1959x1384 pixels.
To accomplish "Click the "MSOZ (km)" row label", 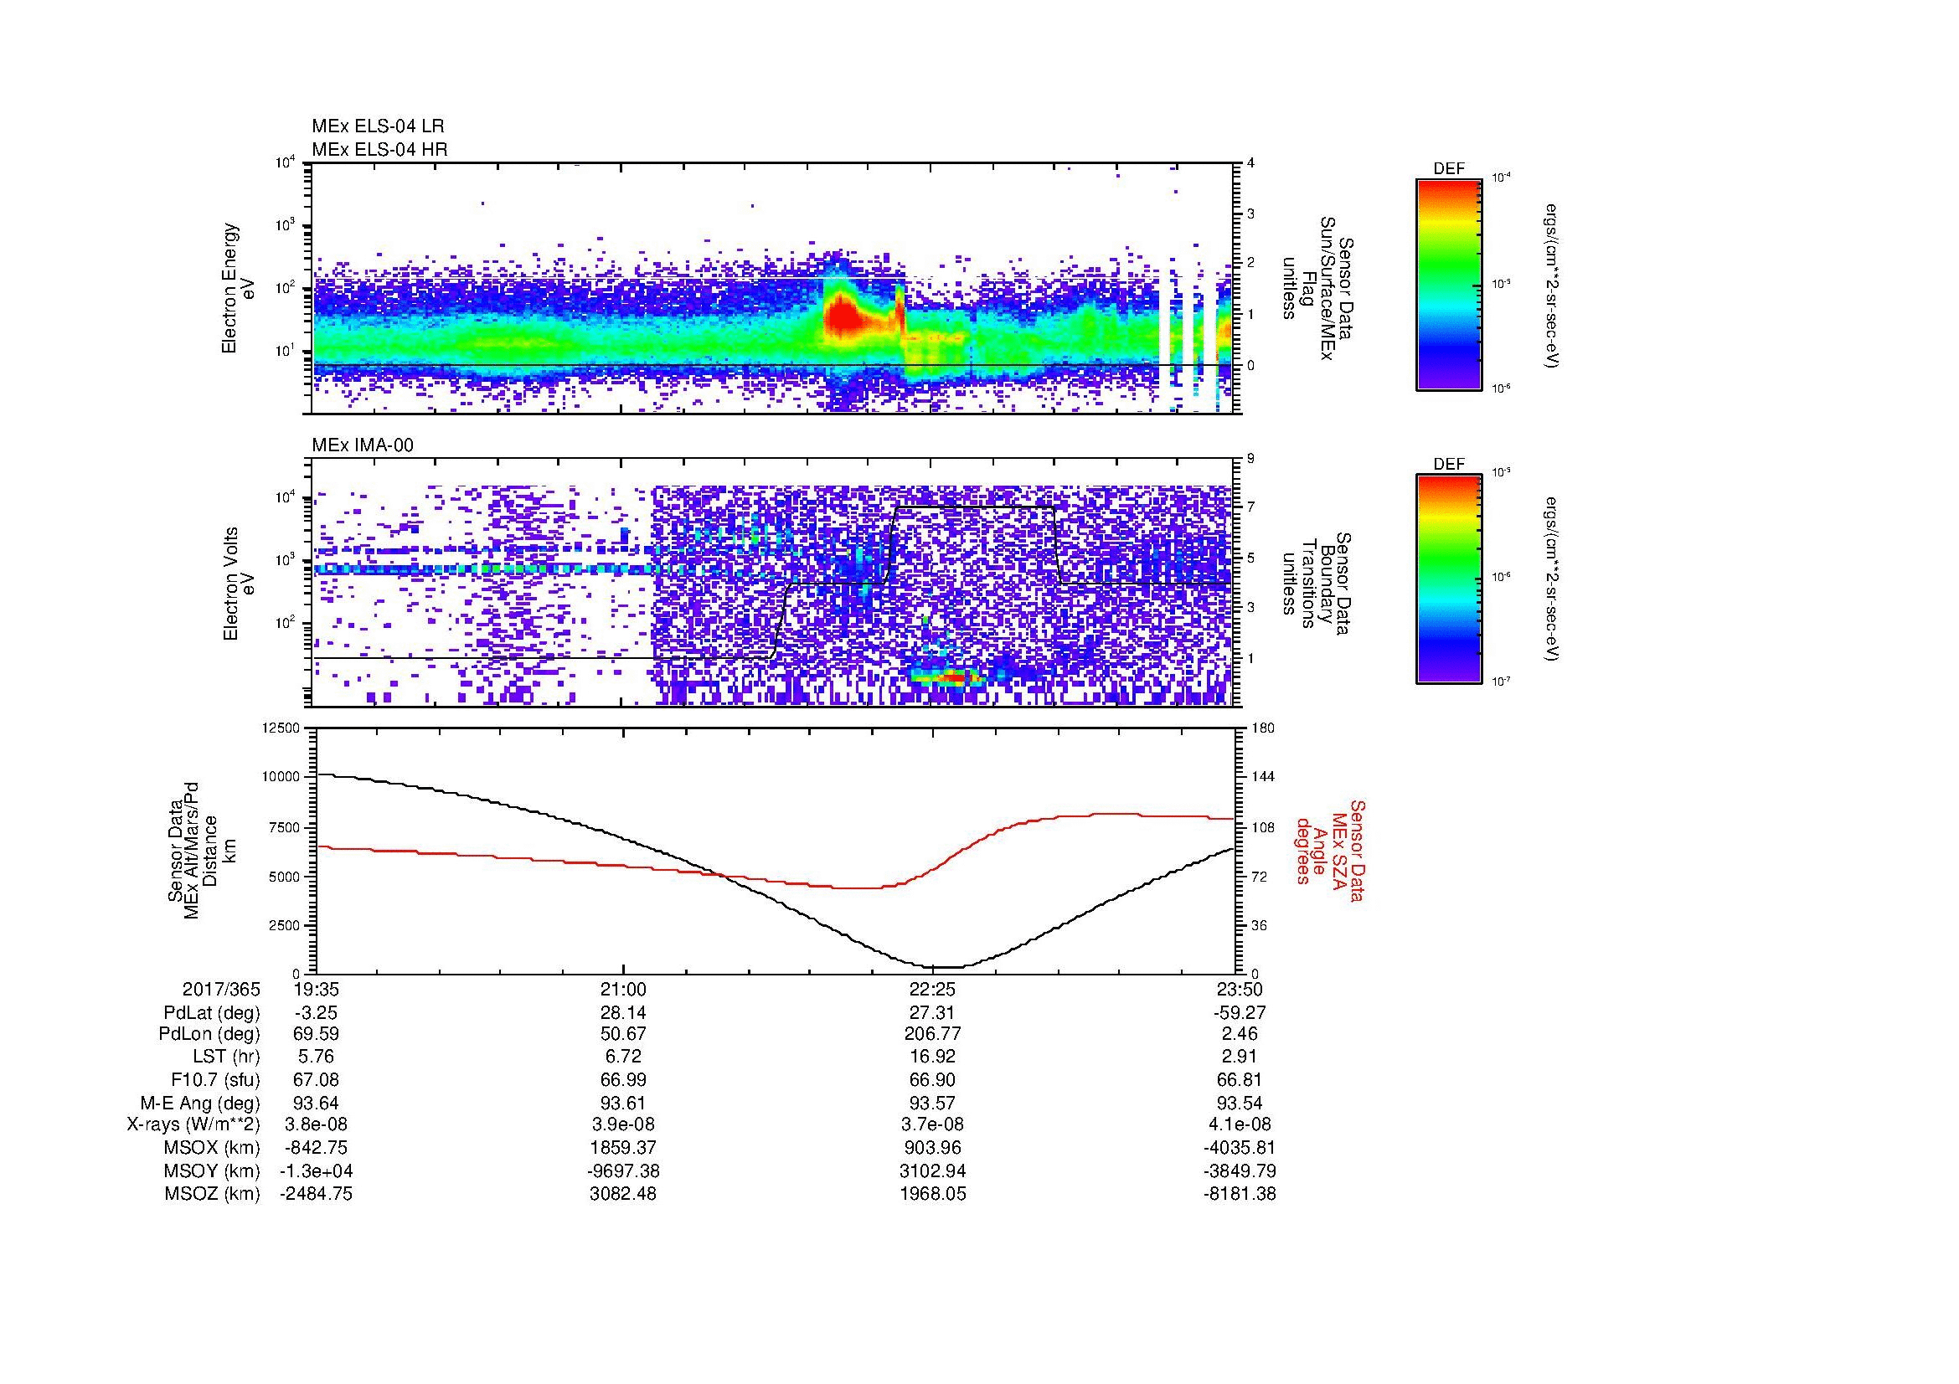I will click(212, 1195).
